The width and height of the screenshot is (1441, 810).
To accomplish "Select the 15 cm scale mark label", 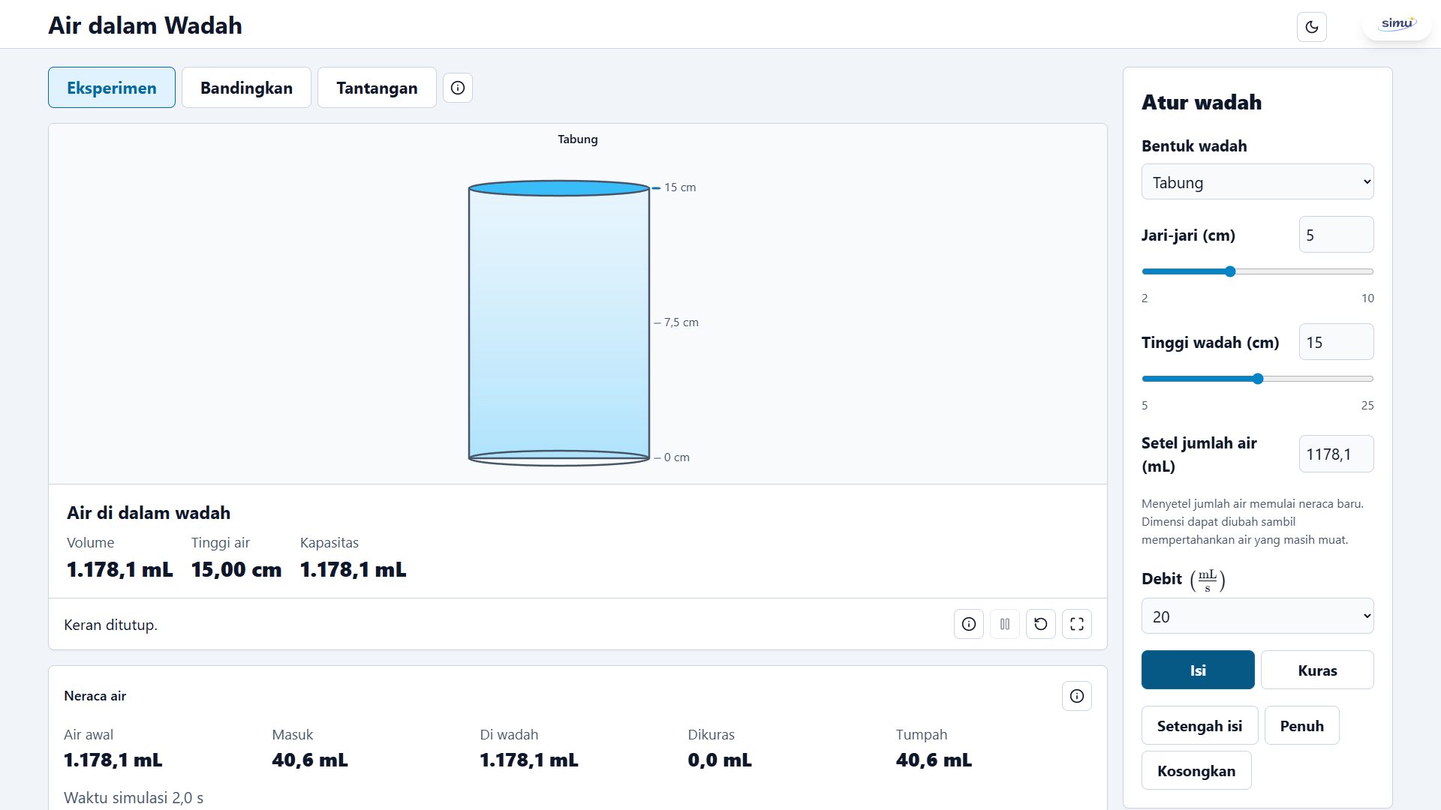I will (x=679, y=187).
